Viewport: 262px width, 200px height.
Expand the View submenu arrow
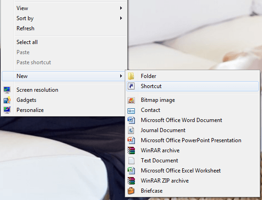pyautogui.click(x=121, y=8)
